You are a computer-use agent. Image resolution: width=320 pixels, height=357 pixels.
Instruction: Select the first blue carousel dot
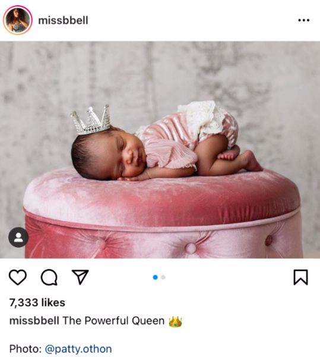(x=156, y=277)
